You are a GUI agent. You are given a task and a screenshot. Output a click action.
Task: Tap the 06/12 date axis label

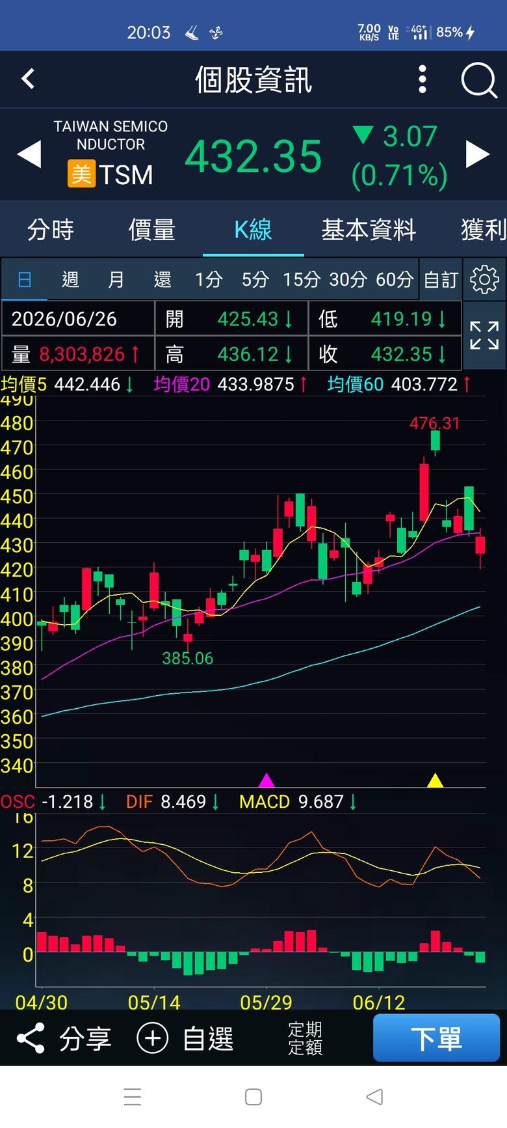click(379, 1002)
